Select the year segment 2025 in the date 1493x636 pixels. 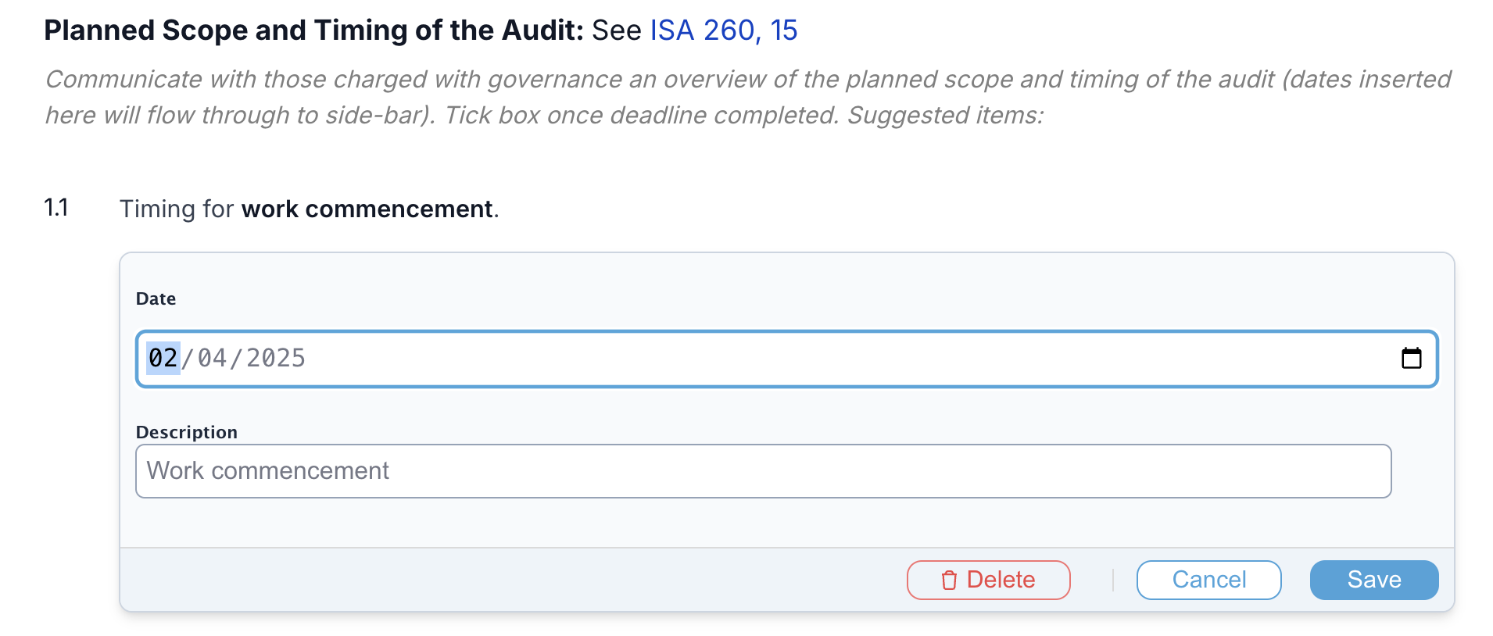pos(276,359)
